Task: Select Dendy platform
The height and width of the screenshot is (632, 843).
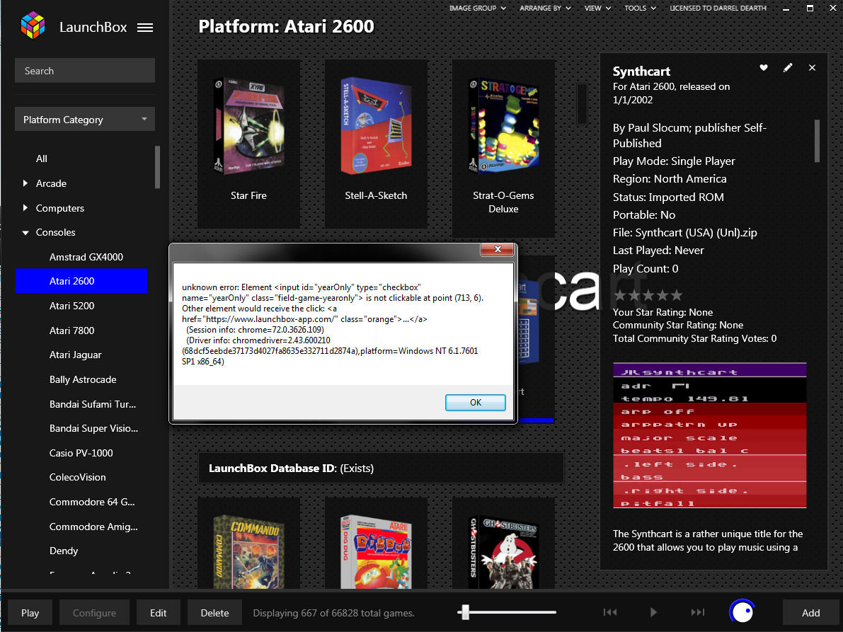Action: [x=64, y=551]
